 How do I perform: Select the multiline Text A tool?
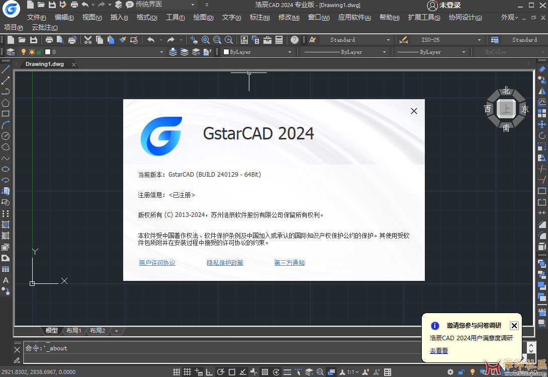coord(5,280)
